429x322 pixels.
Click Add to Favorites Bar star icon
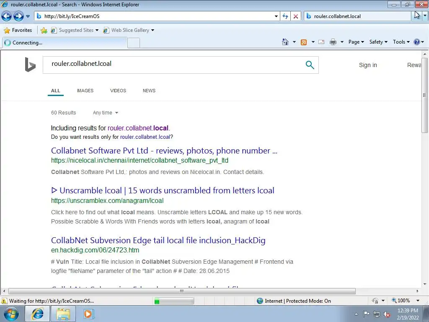[x=44, y=30]
